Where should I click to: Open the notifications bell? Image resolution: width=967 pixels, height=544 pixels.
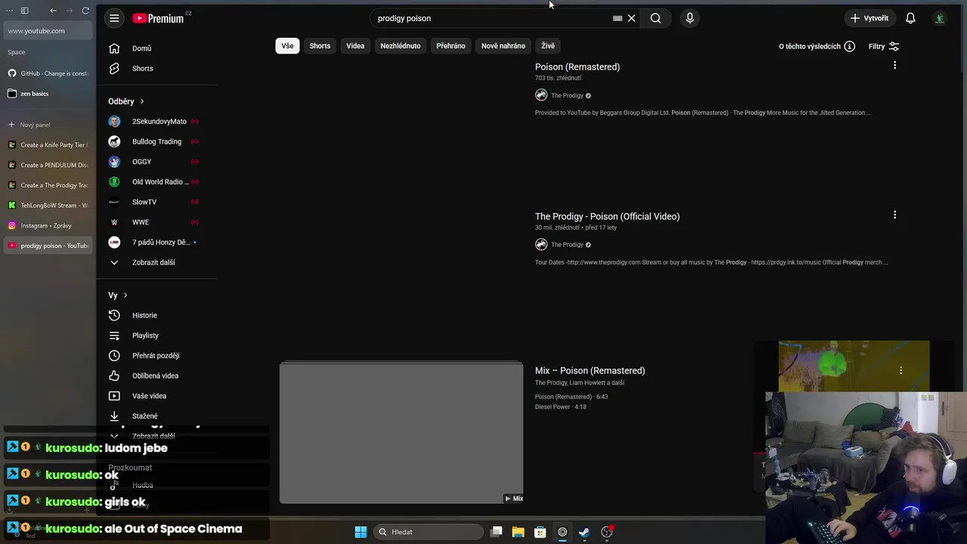point(910,18)
